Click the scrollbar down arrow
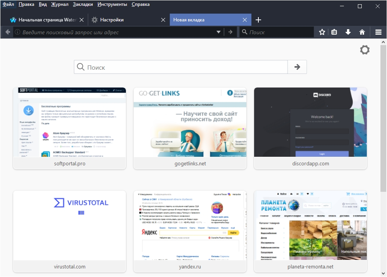This screenshot has width=387, height=277. [x=383, y=273]
